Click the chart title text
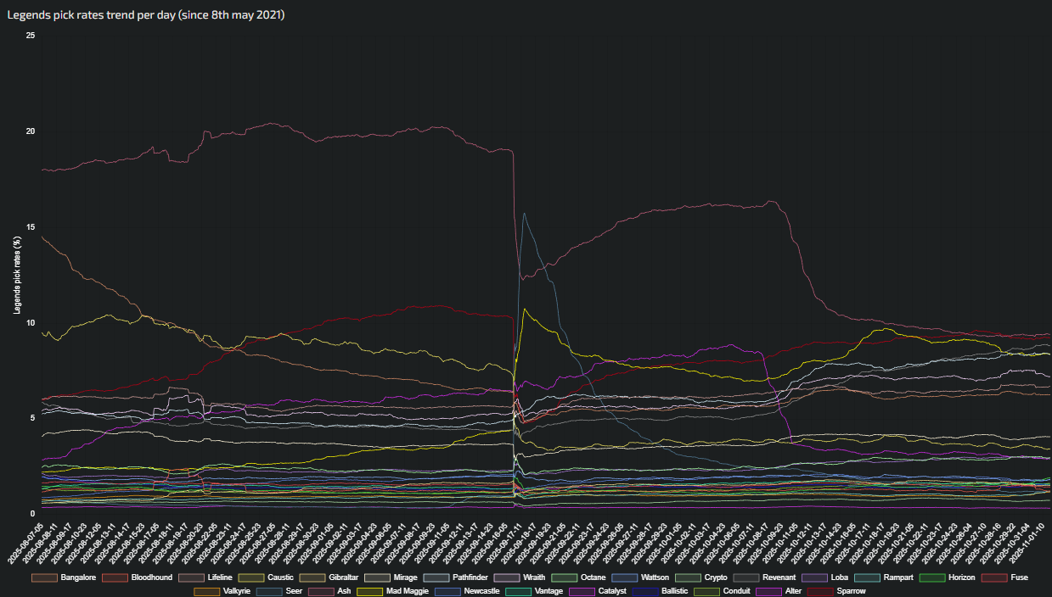 coord(146,15)
